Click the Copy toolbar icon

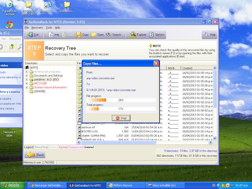pos(83,35)
